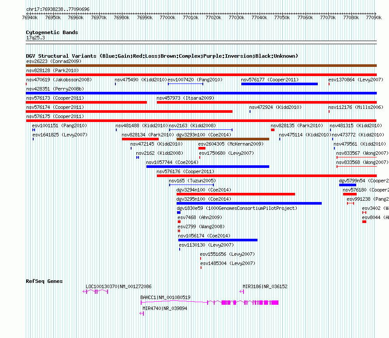Click the 17q25.3 band label
The height and width of the screenshot is (338, 389).
point(35,38)
